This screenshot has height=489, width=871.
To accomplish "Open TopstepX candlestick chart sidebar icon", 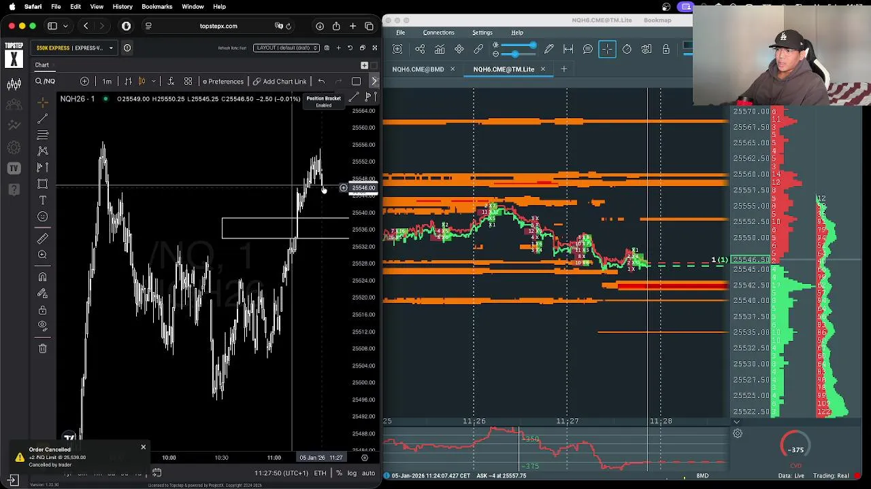I will pyautogui.click(x=14, y=84).
